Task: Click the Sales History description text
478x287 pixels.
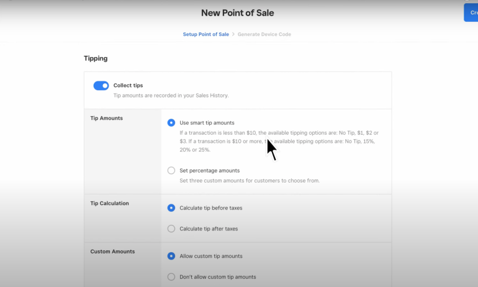Action: click(171, 96)
